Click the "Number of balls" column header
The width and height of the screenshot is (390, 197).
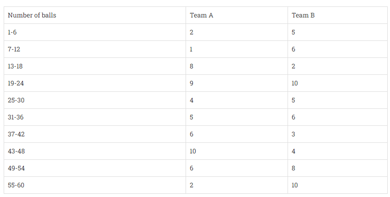(x=32, y=15)
